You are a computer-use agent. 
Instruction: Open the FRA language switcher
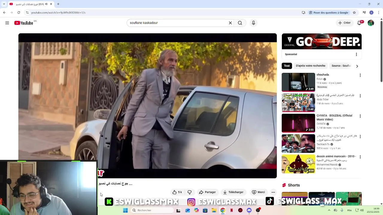[349, 210]
